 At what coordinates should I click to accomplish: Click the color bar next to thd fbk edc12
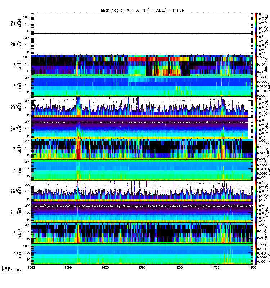[255, 149]
